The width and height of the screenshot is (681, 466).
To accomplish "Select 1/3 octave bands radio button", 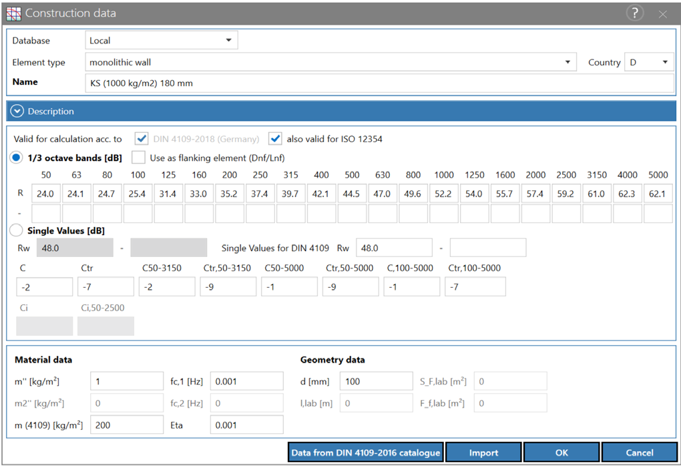I will point(16,158).
